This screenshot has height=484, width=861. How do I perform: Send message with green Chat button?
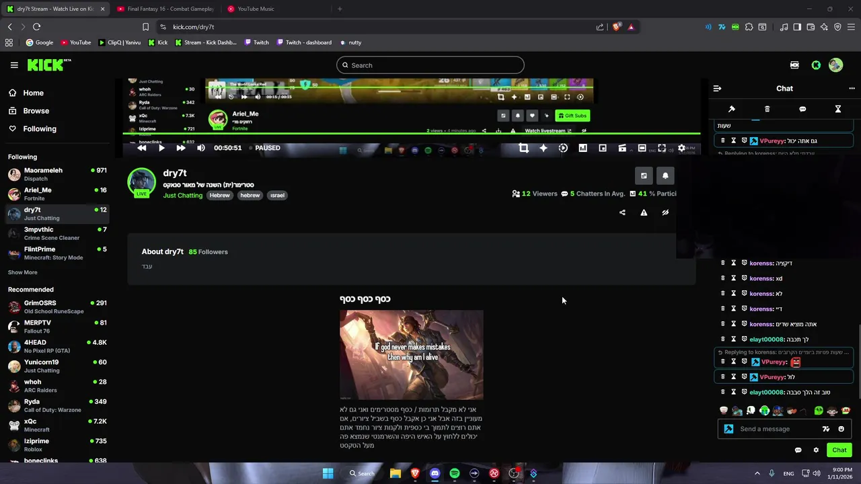(839, 450)
